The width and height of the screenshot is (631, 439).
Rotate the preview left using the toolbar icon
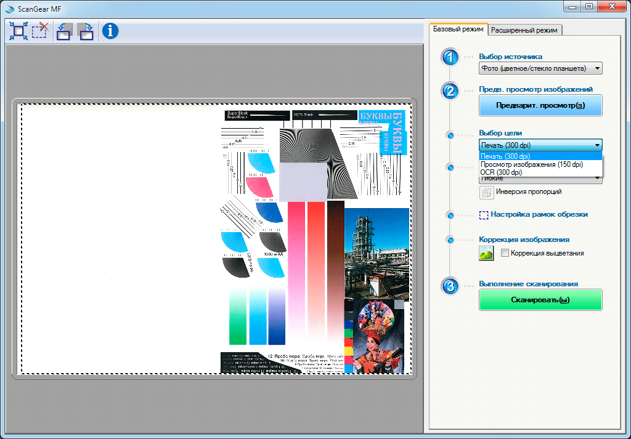pyautogui.click(x=64, y=31)
